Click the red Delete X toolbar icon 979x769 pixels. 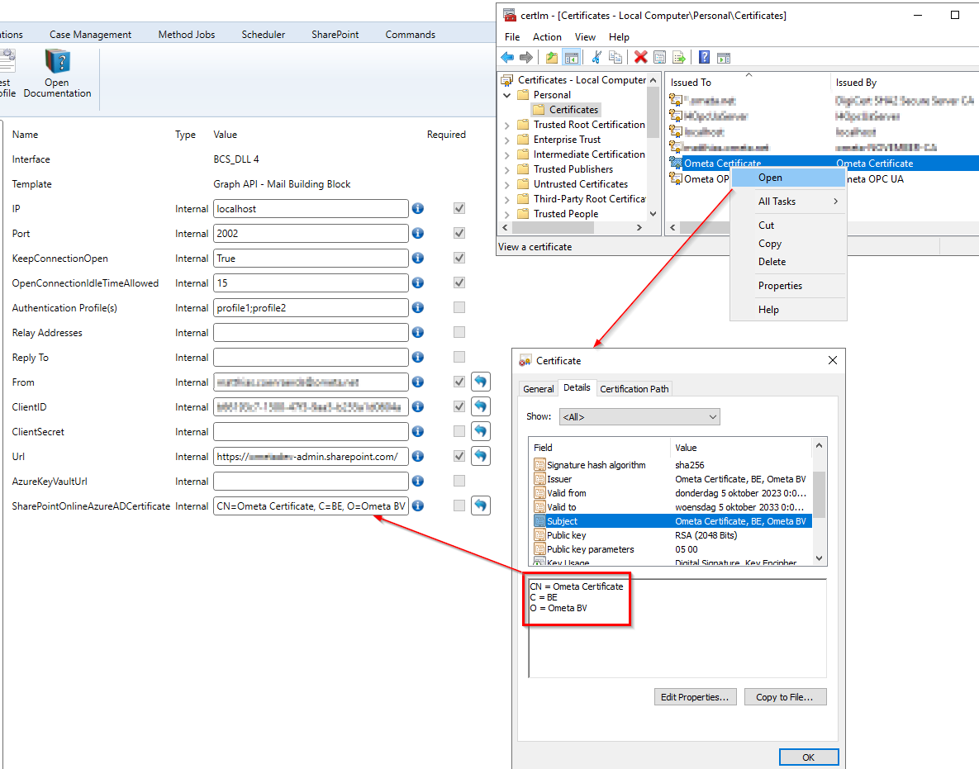[640, 58]
